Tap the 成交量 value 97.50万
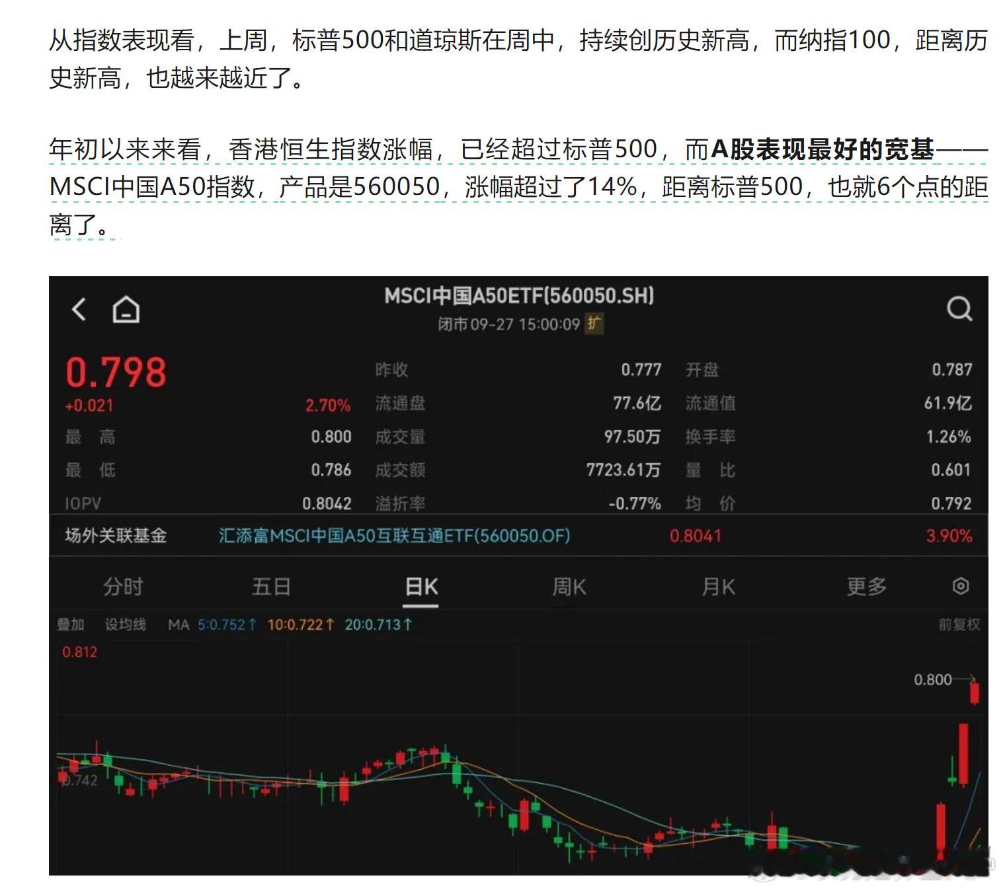Screen dimensions: 1005x892 click(632, 437)
